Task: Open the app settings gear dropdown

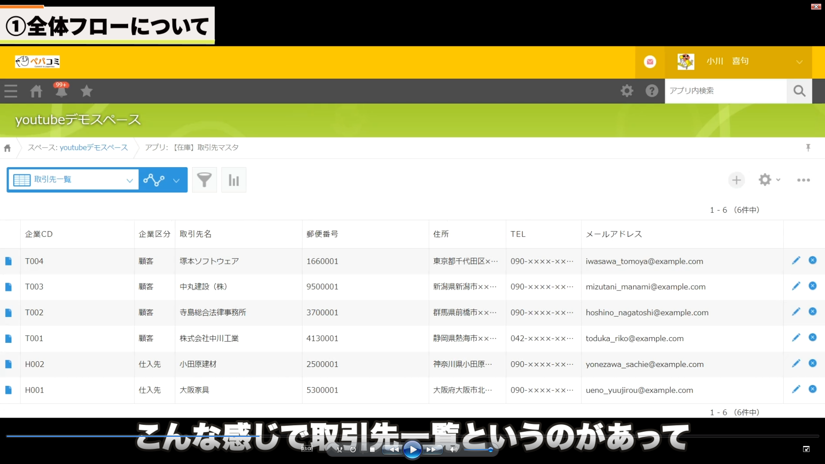Action: [769, 180]
